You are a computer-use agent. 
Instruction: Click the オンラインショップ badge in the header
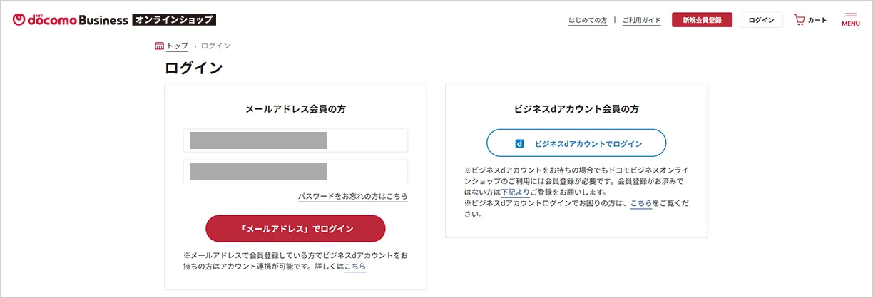(x=174, y=20)
